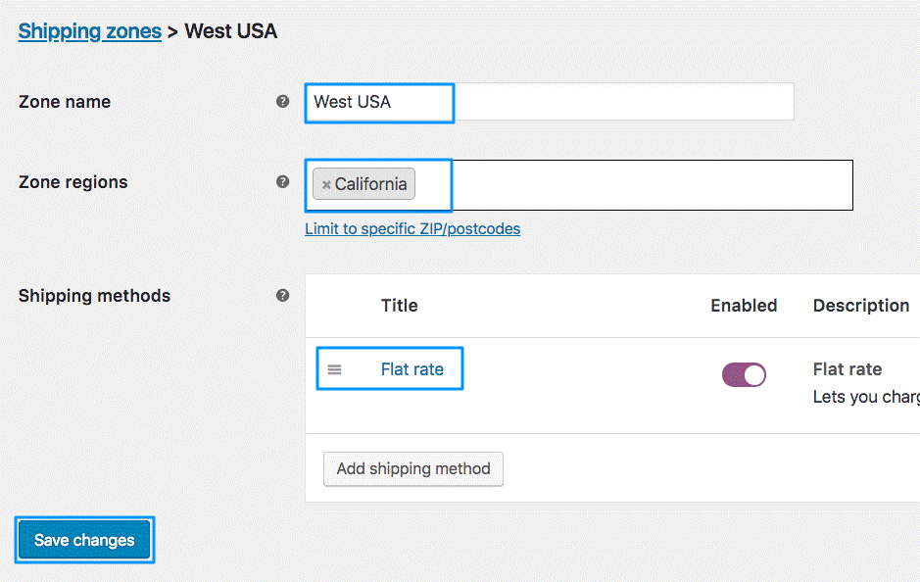Click the Flat rate drag handle icon

pos(335,369)
